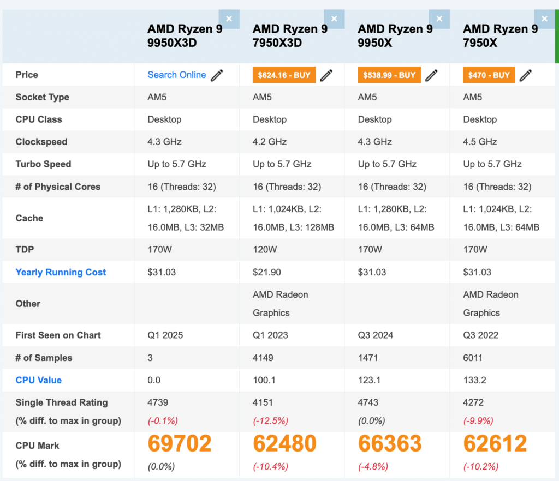The image size is (559, 481).
Task: Click '# of Physical Cores' row label
Action: [58, 187]
